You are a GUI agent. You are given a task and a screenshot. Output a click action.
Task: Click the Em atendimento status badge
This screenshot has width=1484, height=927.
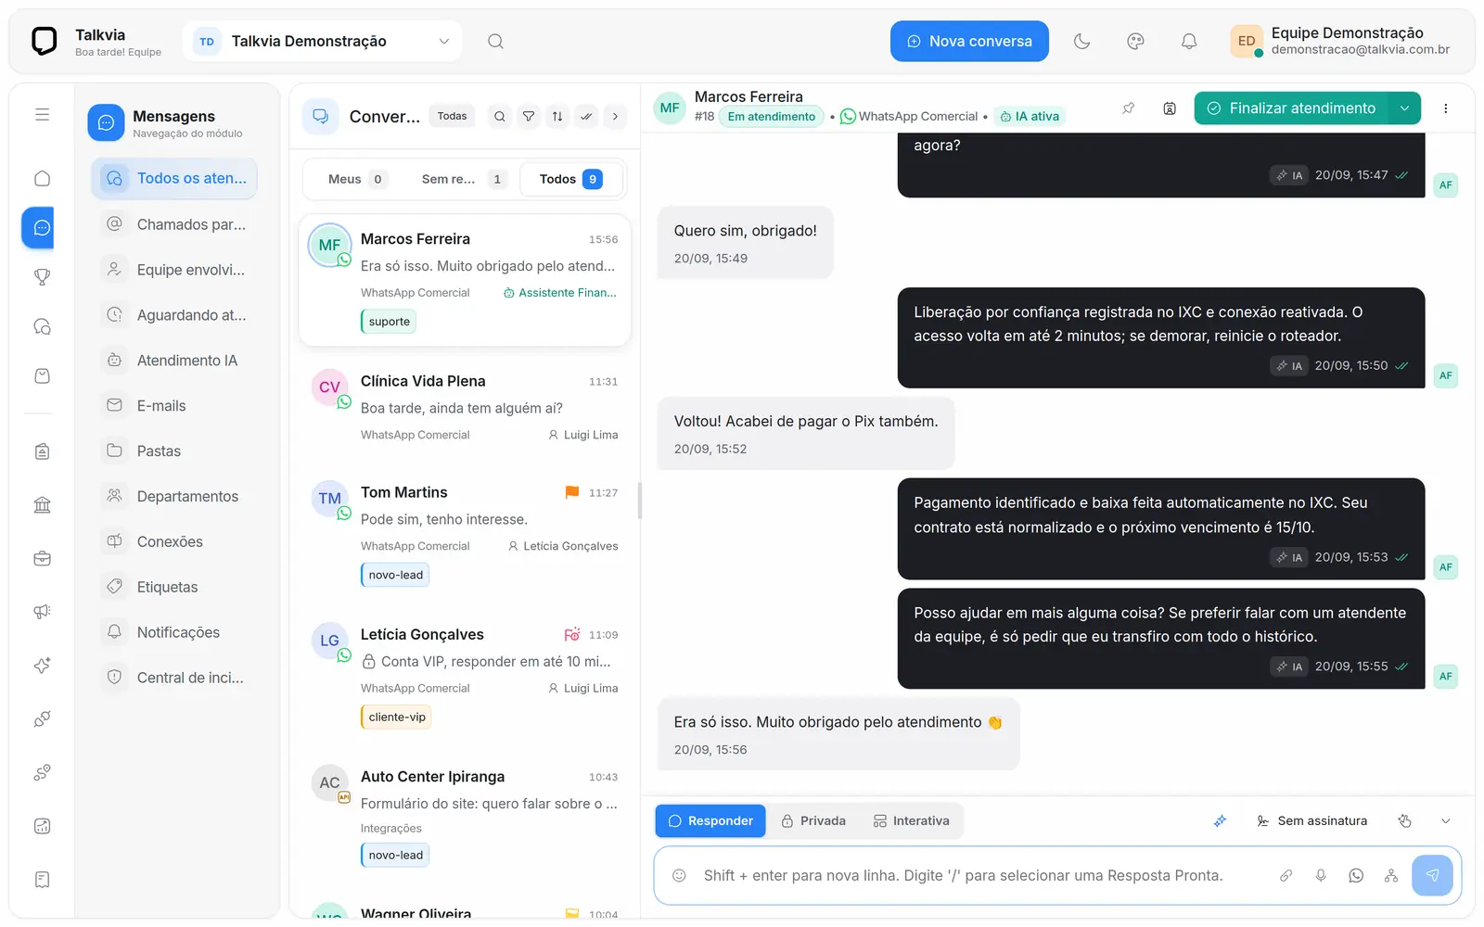tap(771, 117)
